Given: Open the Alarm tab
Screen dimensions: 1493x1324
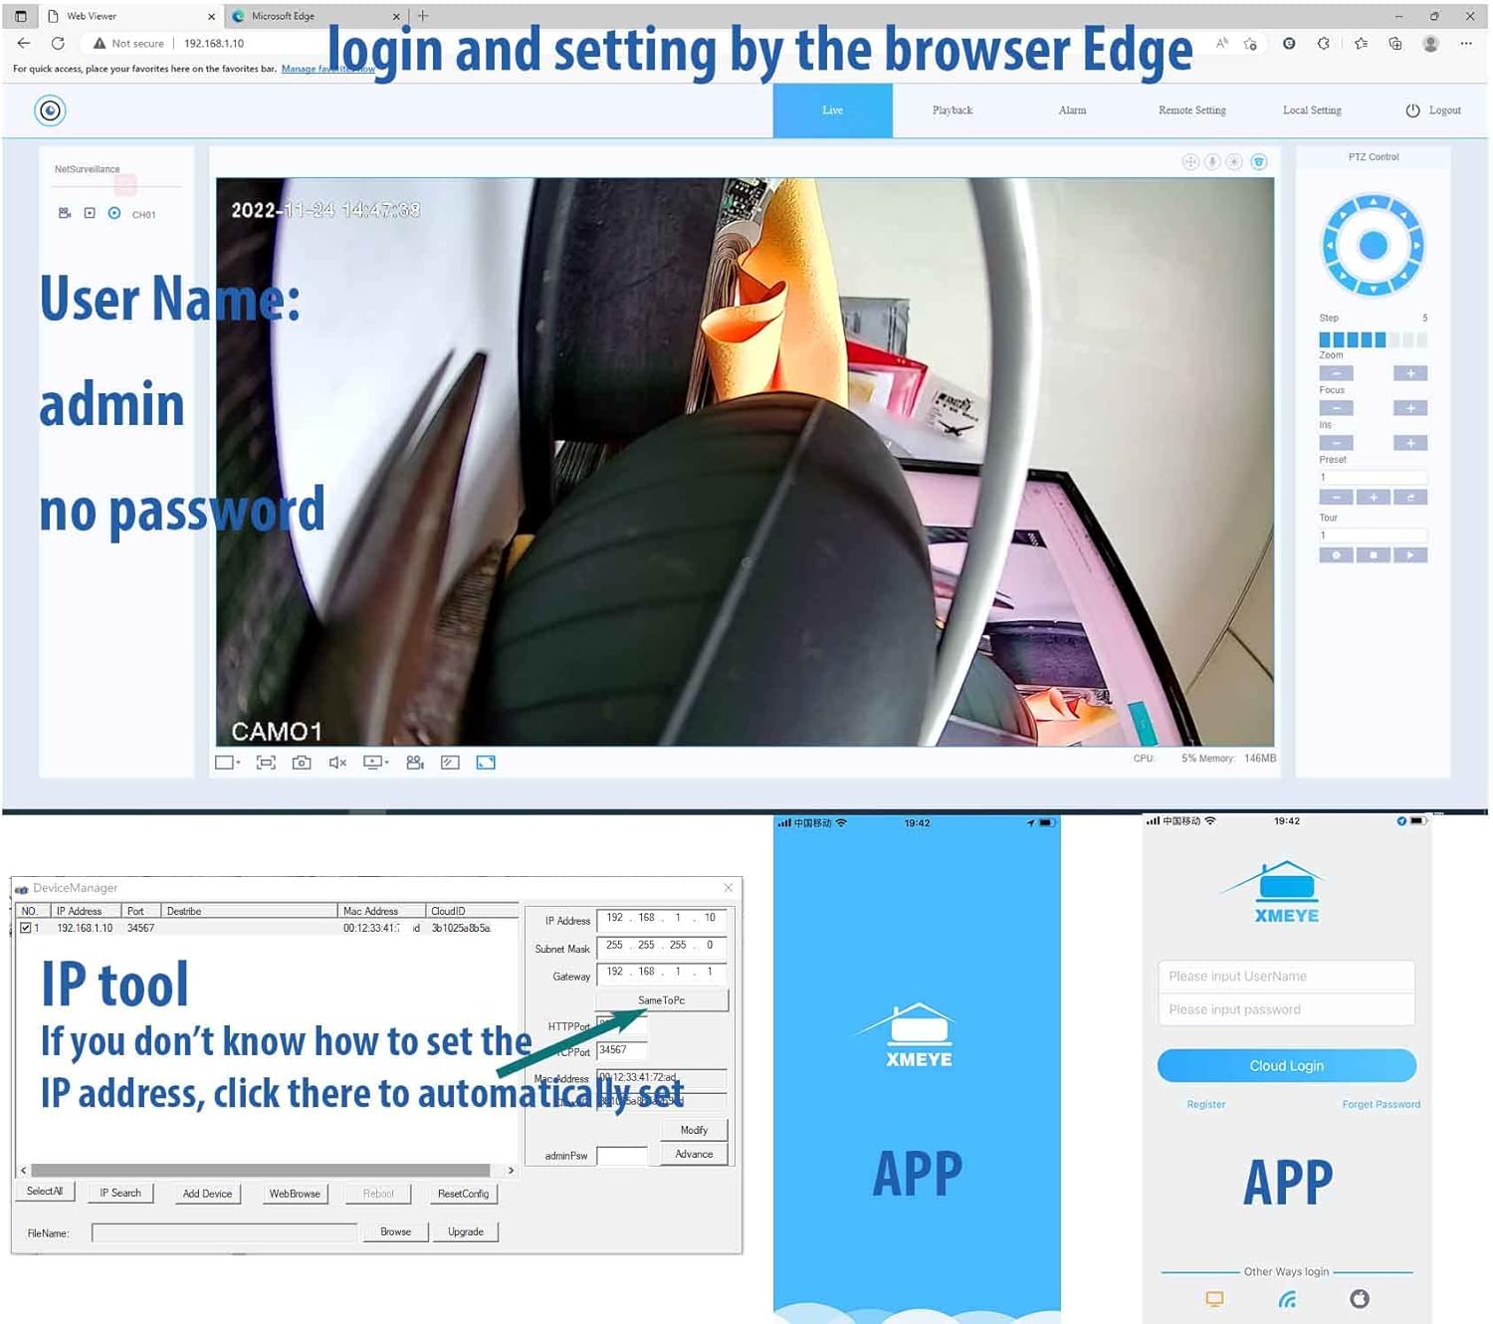Looking at the screenshot, I should click(x=1072, y=110).
